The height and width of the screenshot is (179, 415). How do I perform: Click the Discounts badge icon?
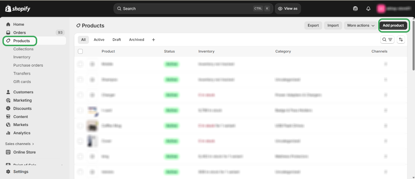pos(8,109)
